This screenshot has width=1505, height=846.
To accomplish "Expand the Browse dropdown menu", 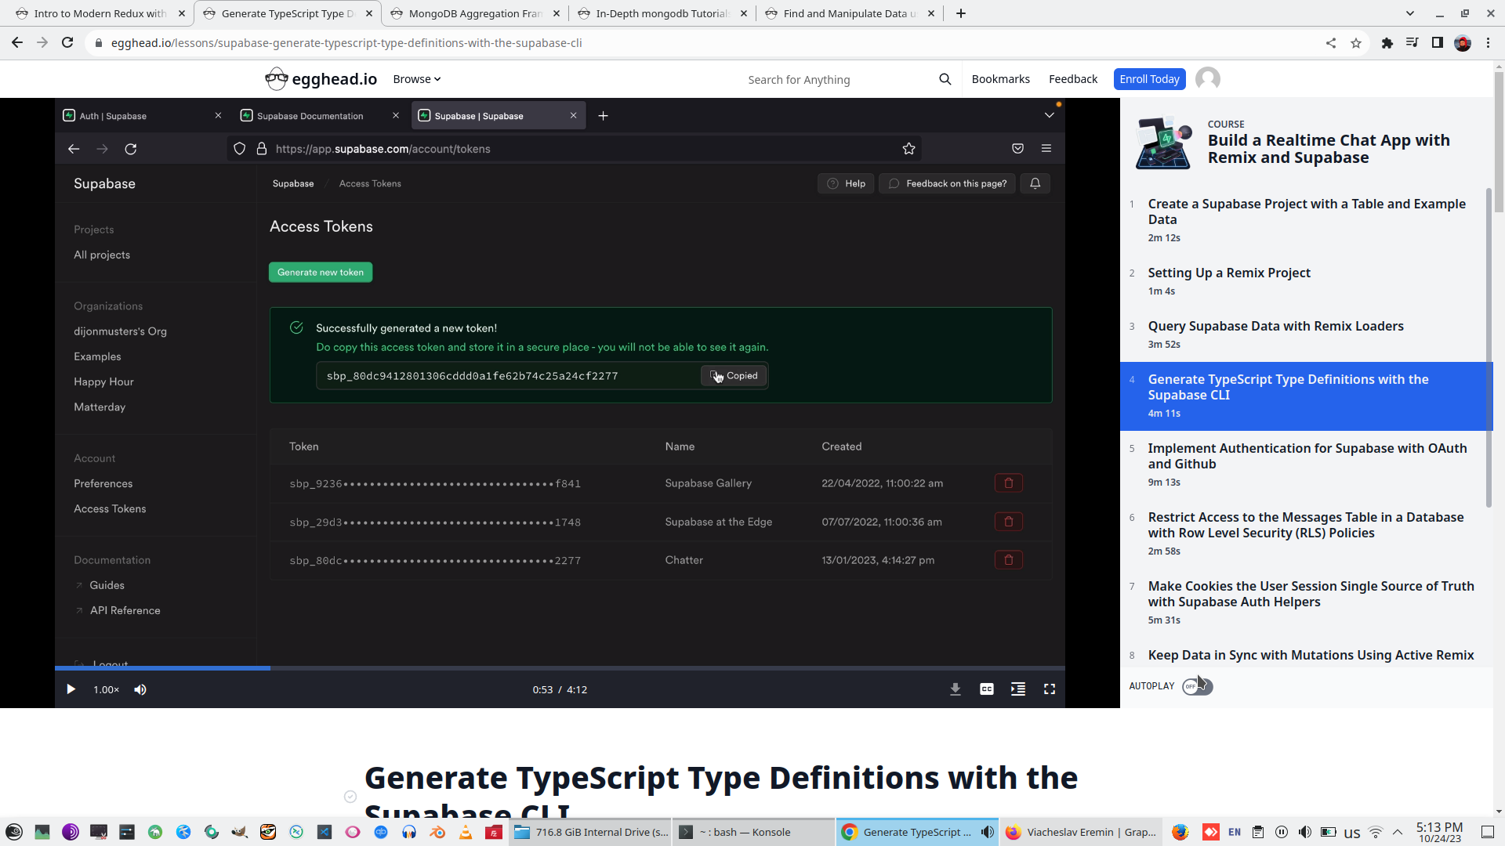I will 416,79.
